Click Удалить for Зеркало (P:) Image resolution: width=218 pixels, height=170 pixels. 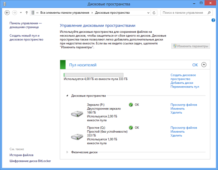tap(176, 113)
